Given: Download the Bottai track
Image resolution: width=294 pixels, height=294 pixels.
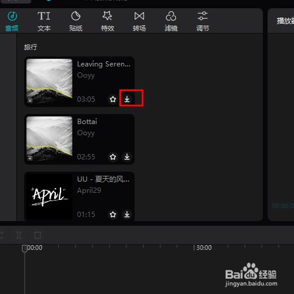Looking at the screenshot, I should [127, 156].
